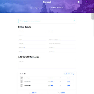Open the HOME menu item

[x=3, y=2]
